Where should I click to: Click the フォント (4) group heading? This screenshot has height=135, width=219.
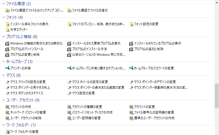pyautogui.click(x=14, y=17)
